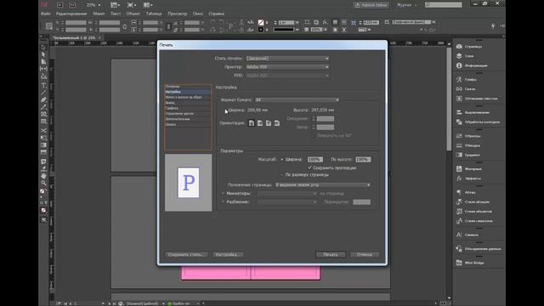Select reverse portrait orientation icon
The width and height of the screenshot is (544, 306).
pos(269,123)
